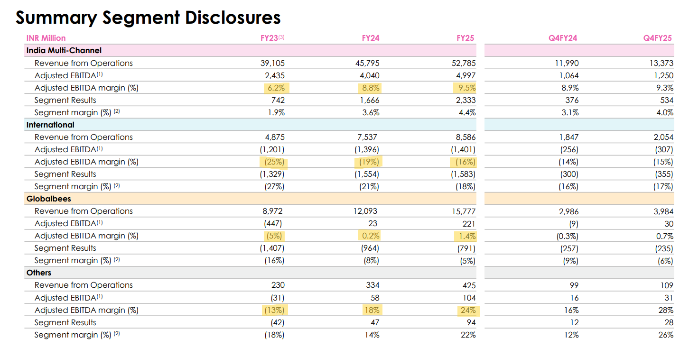Click Segment margin (%) label under International

coord(77,186)
